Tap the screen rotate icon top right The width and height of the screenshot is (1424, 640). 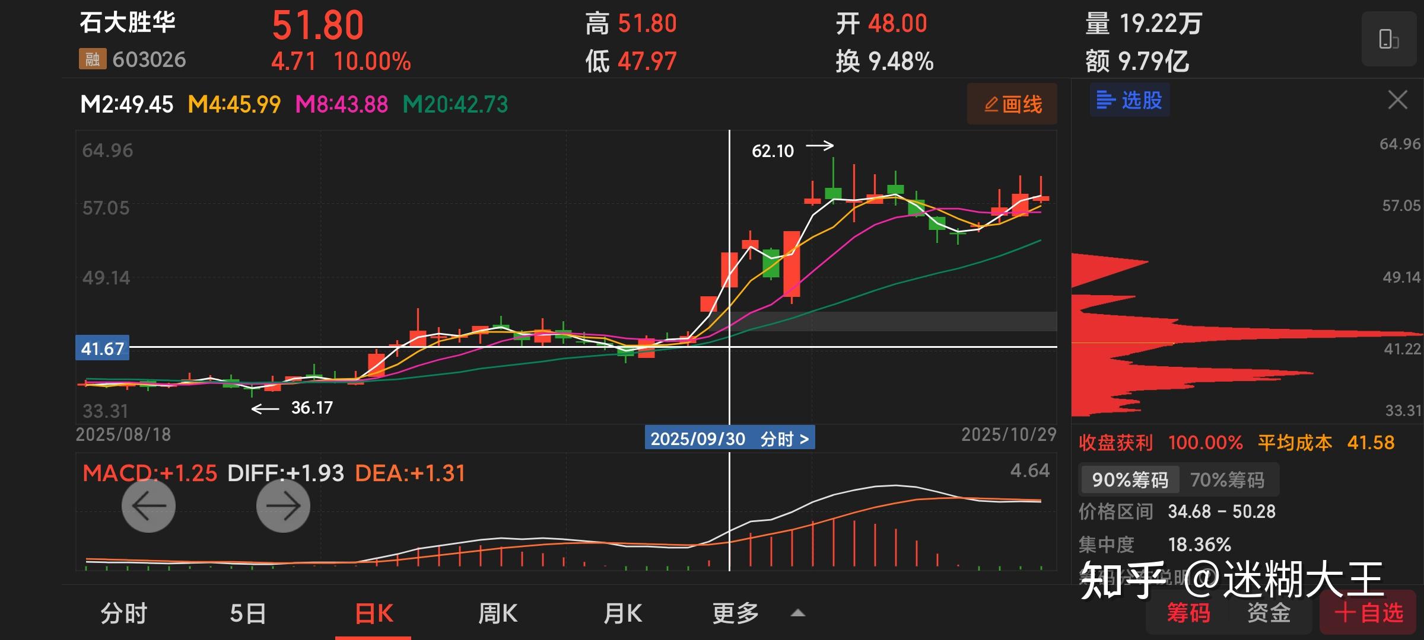tap(1388, 39)
